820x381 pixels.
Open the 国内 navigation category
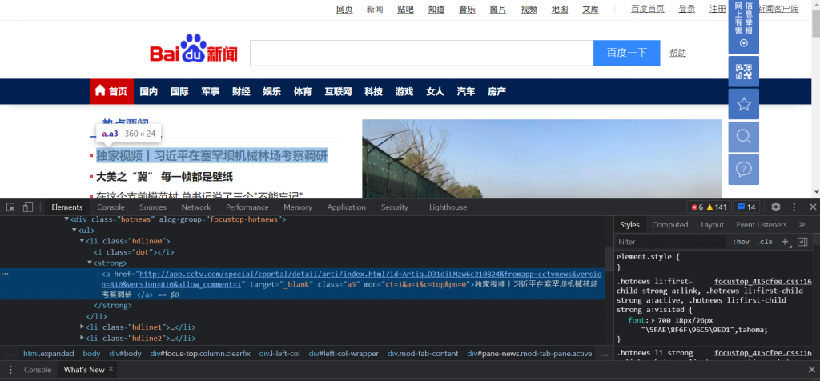point(148,91)
